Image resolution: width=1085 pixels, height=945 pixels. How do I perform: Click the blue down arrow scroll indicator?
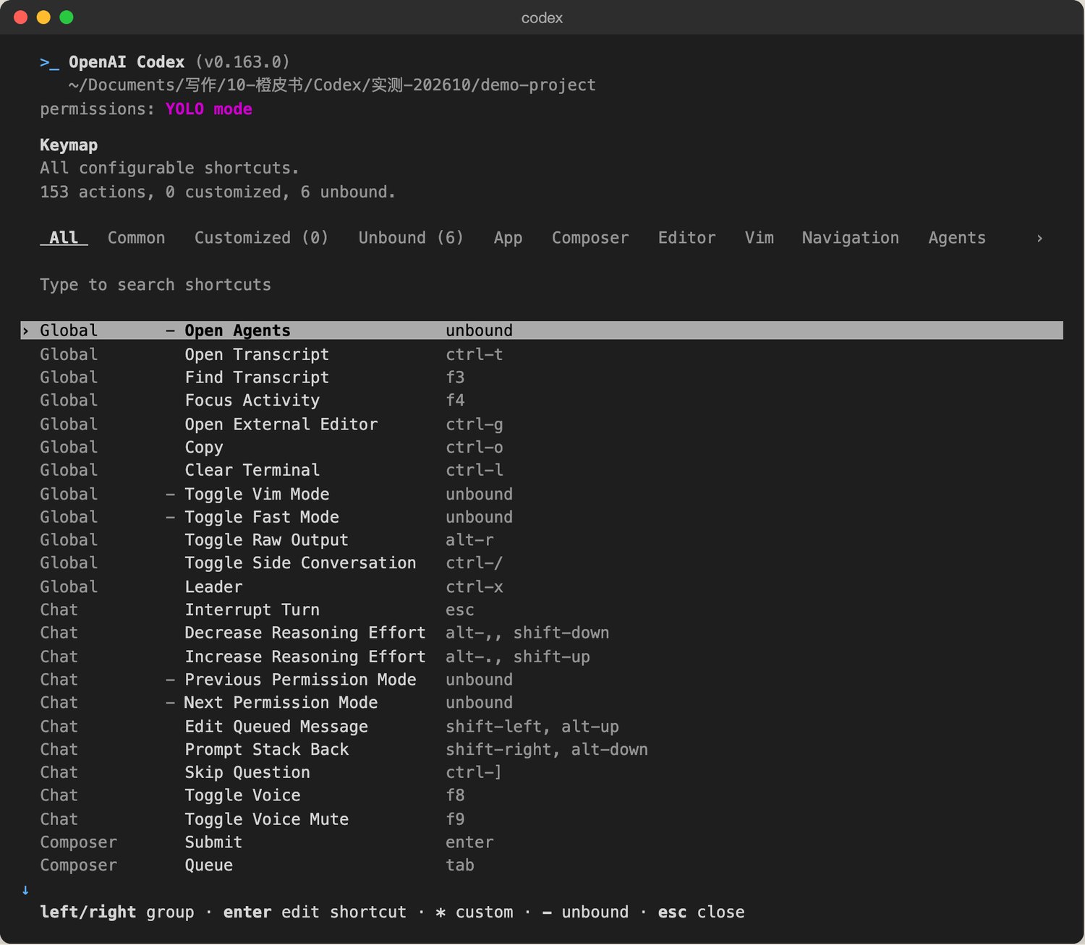click(25, 890)
